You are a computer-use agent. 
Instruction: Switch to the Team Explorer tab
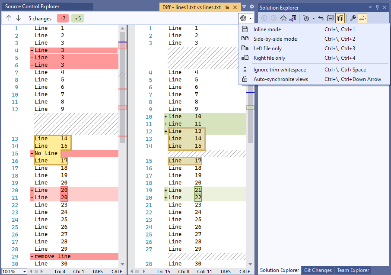pyautogui.click(x=354, y=270)
